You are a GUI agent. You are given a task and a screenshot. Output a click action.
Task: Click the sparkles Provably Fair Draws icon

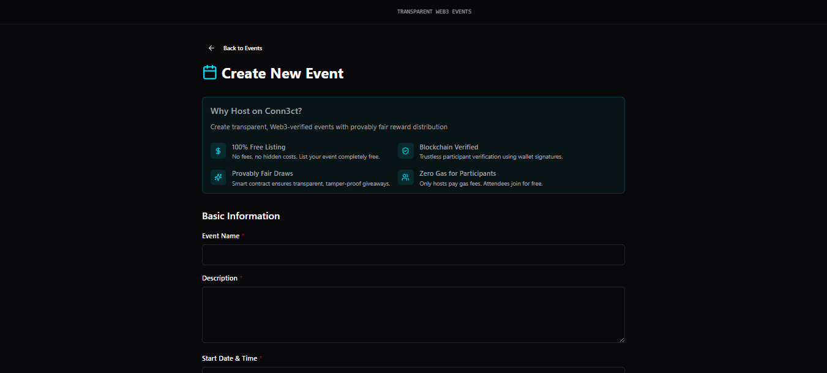pos(218,177)
